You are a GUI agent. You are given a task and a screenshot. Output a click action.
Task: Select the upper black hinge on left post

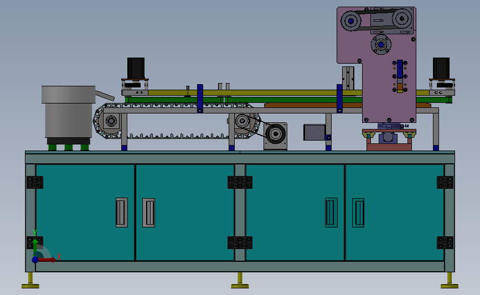(x=35, y=183)
